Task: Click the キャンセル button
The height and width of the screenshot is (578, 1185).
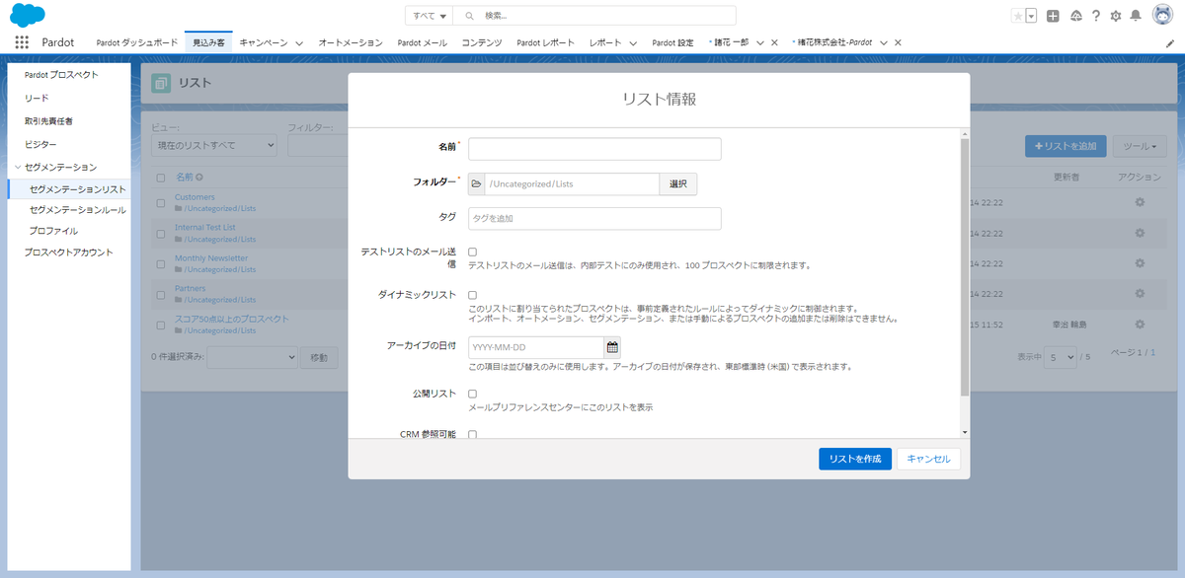Action: click(928, 459)
